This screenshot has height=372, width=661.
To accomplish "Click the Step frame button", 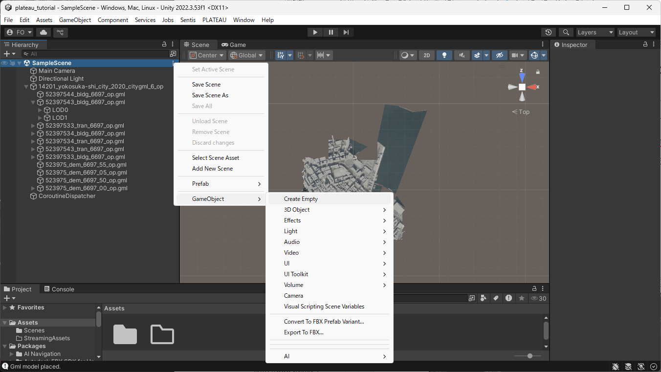I will pyautogui.click(x=346, y=32).
